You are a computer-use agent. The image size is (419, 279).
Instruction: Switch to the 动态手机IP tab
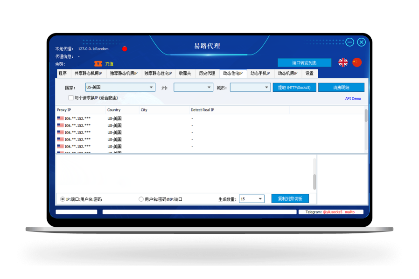click(260, 73)
